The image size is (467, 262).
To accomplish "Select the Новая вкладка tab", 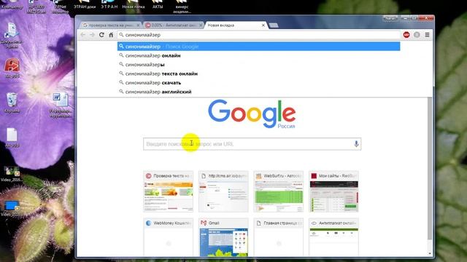I will [x=235, y=25].
